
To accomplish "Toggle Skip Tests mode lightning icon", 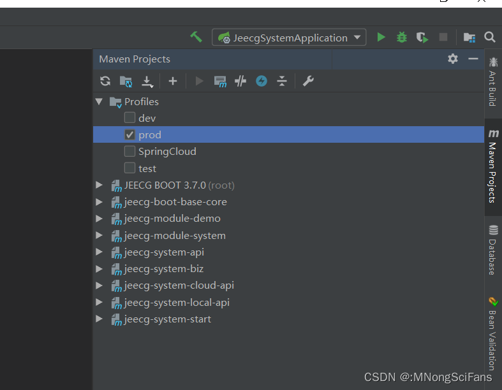I will pyautogui.click(x=262, y=81).
